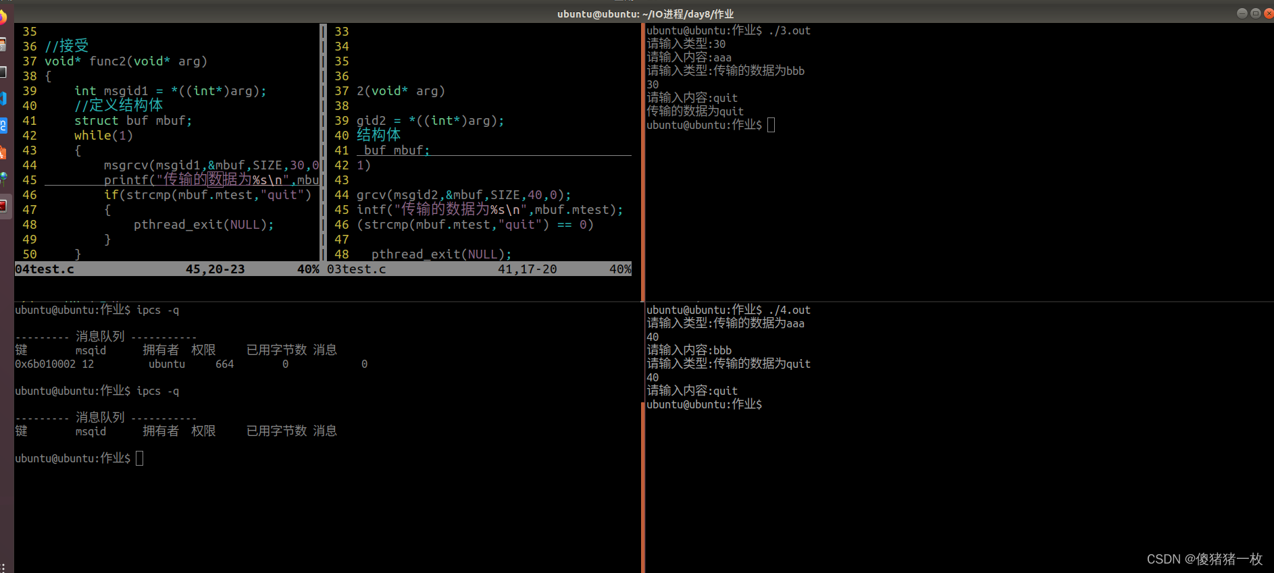The height and width of the screenshot is (573, 1274).
Task: Click 'pthread_exit(NULL);' on line 48 of 04test.c
Action: pyautogui.click(x=204, y=225)
